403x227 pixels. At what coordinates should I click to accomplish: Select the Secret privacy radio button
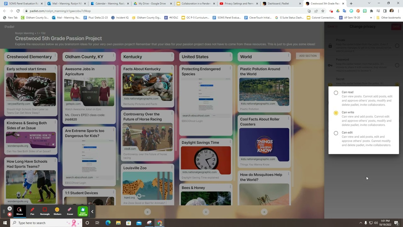coord(397,84)
